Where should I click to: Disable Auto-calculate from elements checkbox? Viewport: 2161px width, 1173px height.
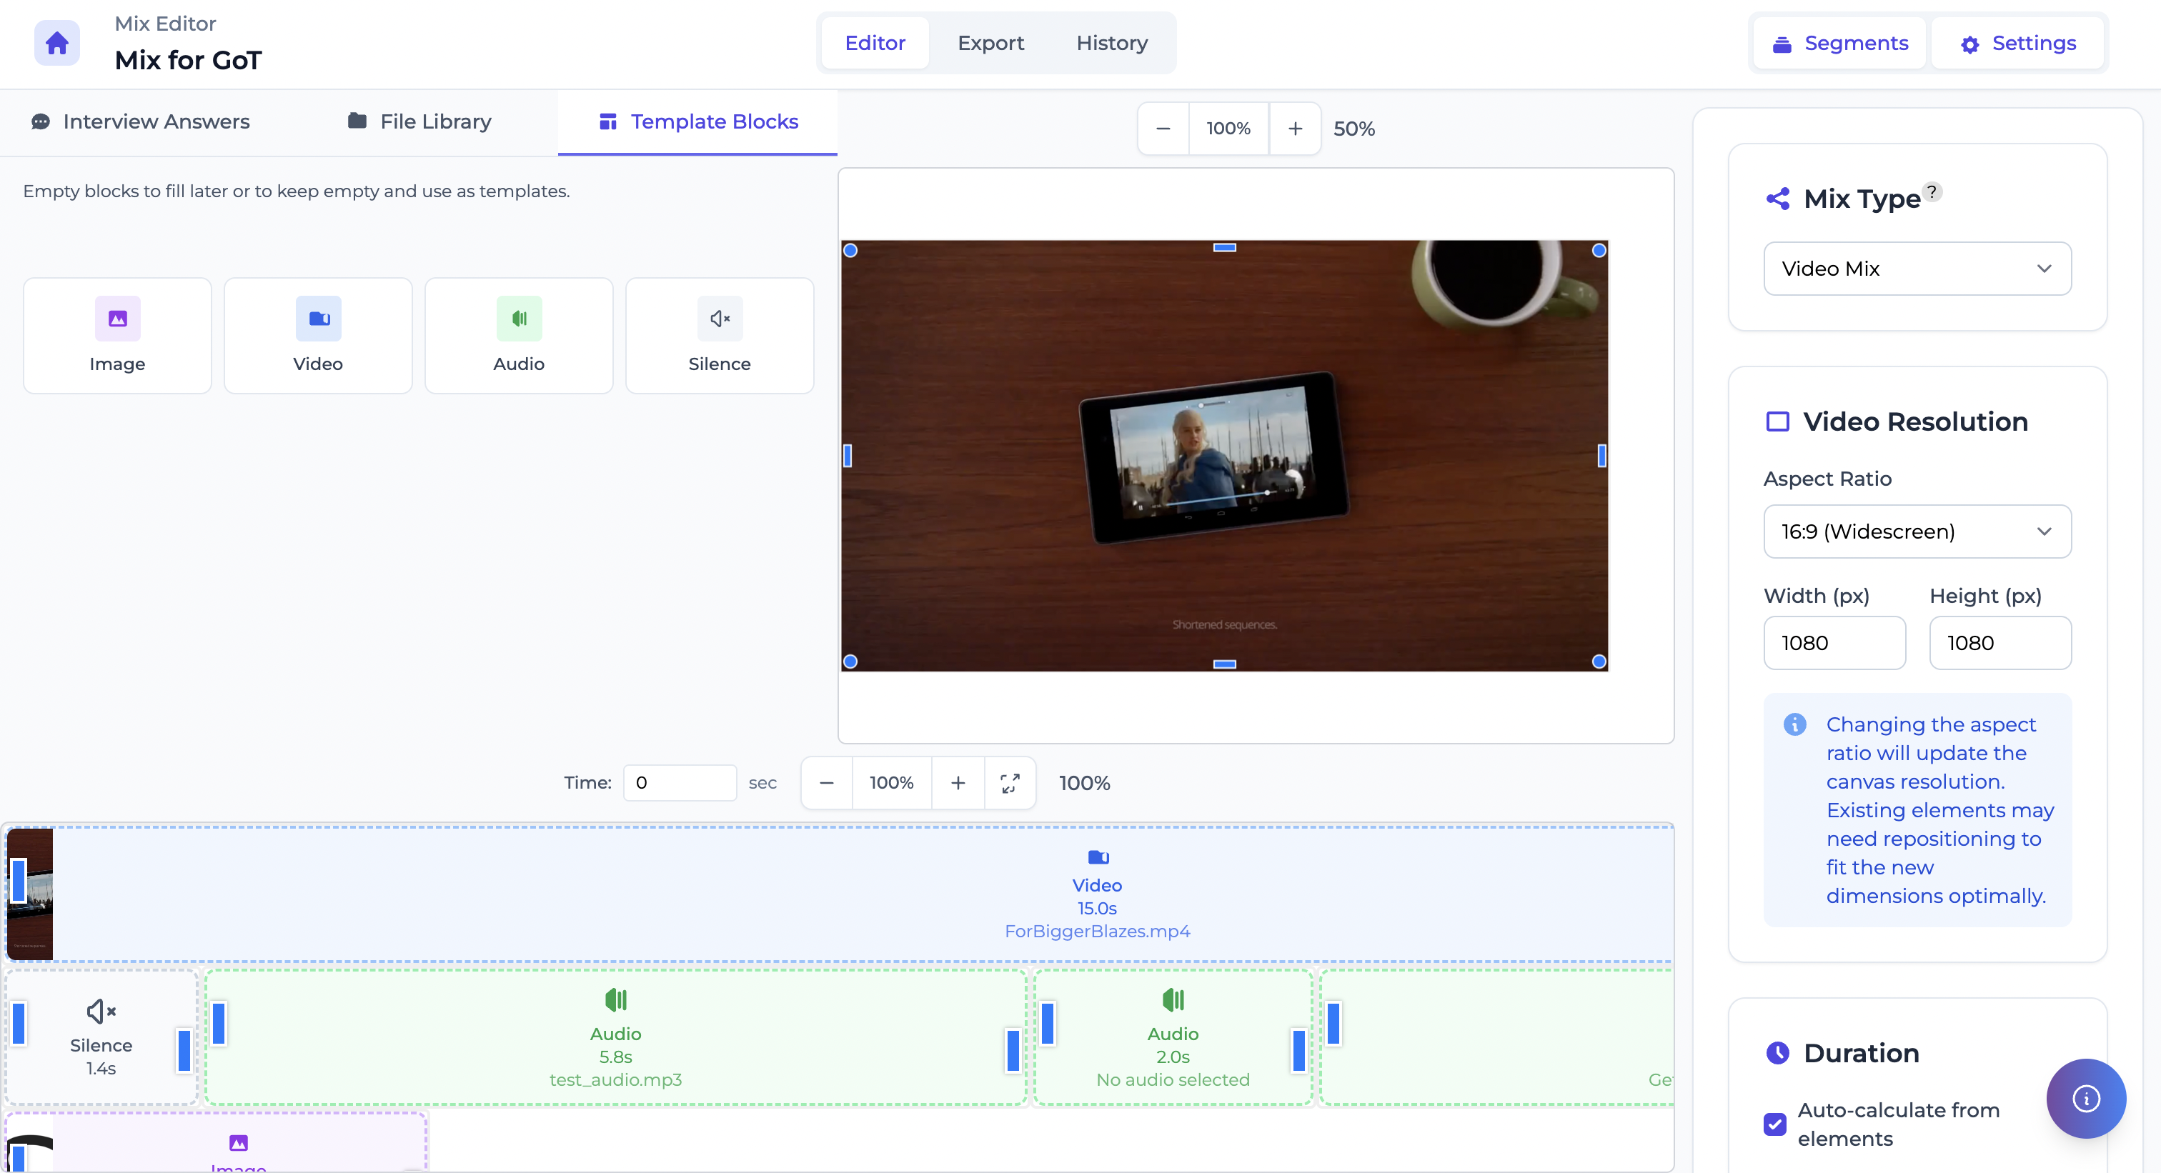pyautogui.click(x=1774, y=1124)
